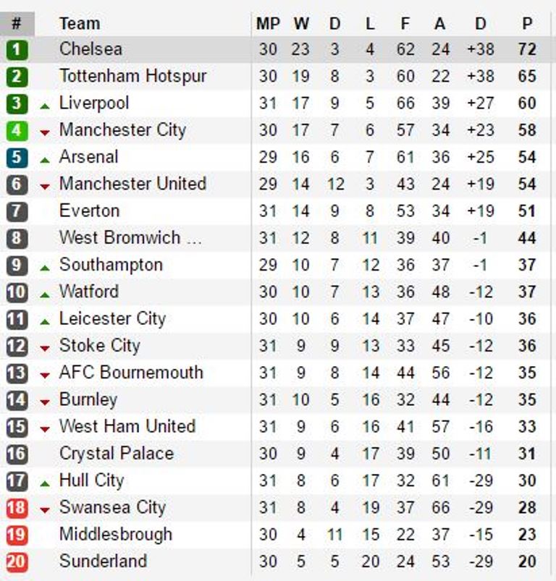Screen dimensions: 556x581
Task: Click Arsenal's blue rank 5 badge
Action: click(17, 158)
